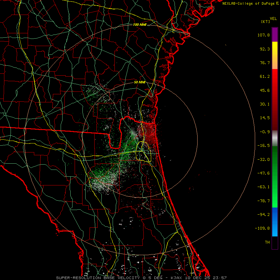Pick the blue segment of the color bar

(x=275, y=222)
